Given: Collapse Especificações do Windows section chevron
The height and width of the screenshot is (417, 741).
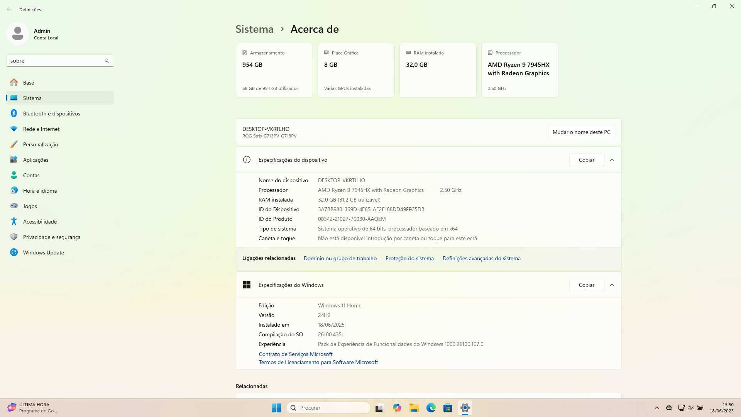Looking at the screenshot, I should (x=612, y=285).
